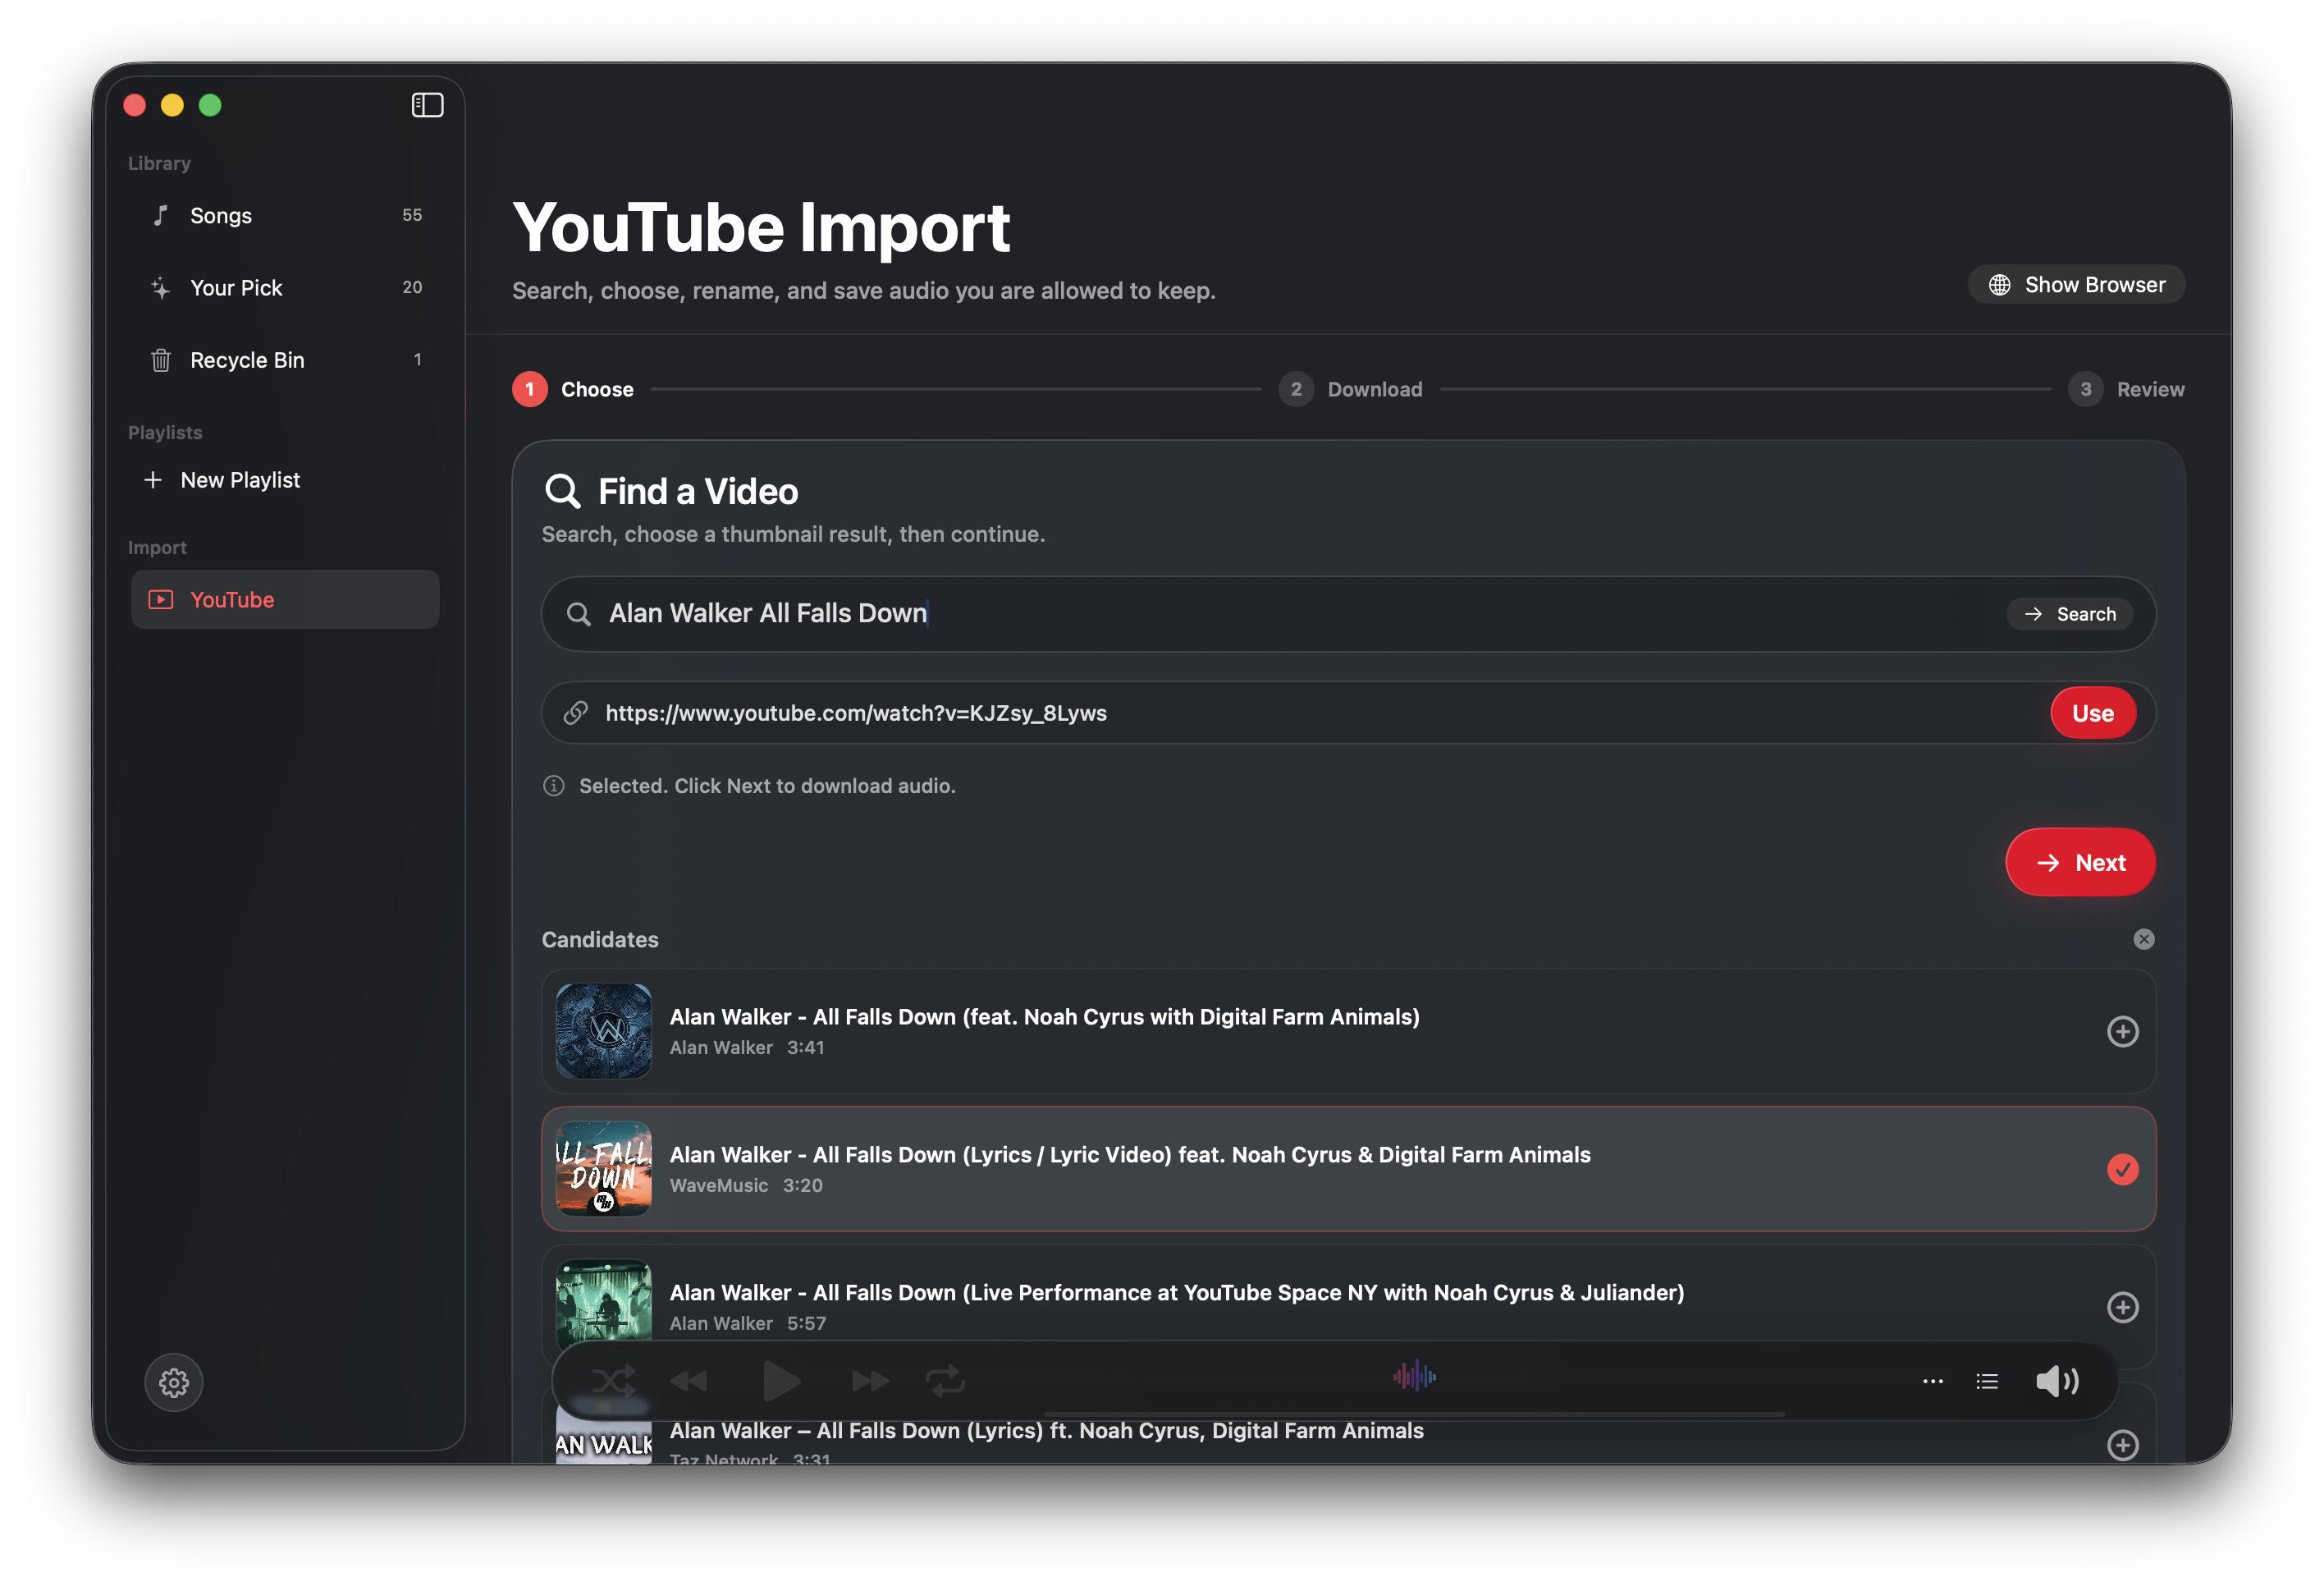Open settings gear in sidebar
Image resolution: width=2324 pixels, height=1586 pixels.
(174, 1382)
